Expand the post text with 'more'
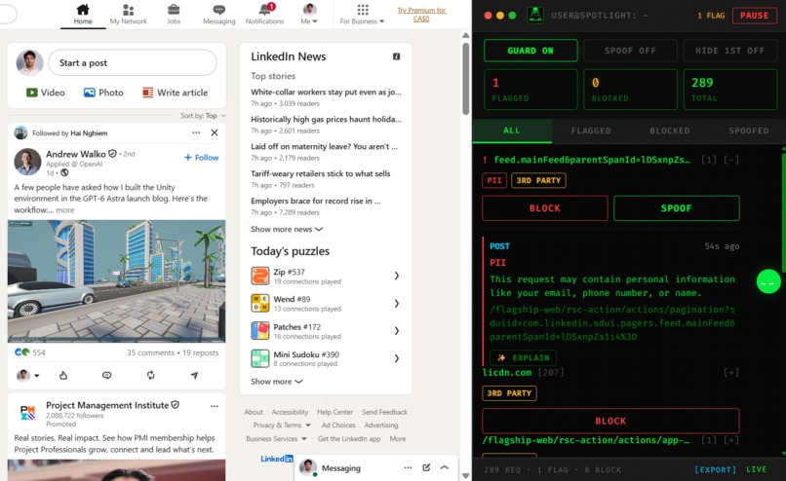This screenshot has height=481, width=786. tap(65, 210)
